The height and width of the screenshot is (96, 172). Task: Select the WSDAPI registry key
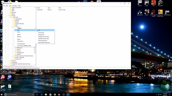tap(19, 54)
